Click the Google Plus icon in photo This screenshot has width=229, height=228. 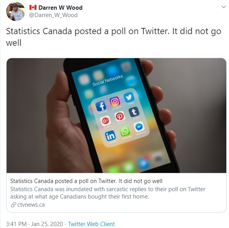click(105, 121)
